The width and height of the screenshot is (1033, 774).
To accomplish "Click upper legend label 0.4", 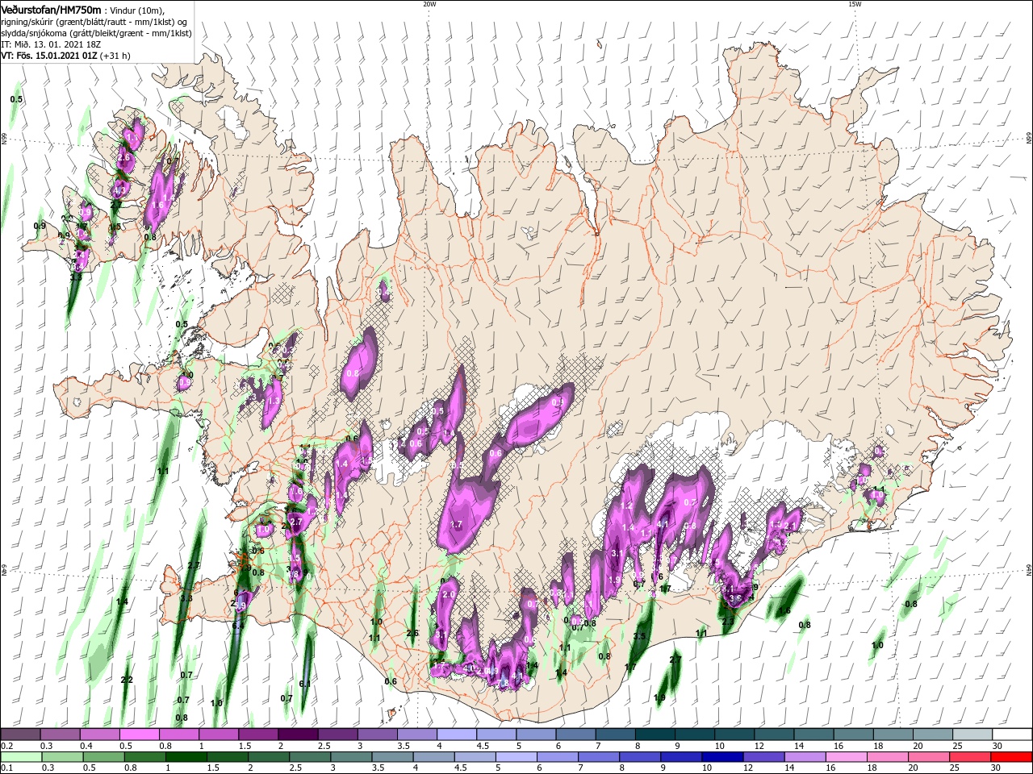I will point(88,746).
